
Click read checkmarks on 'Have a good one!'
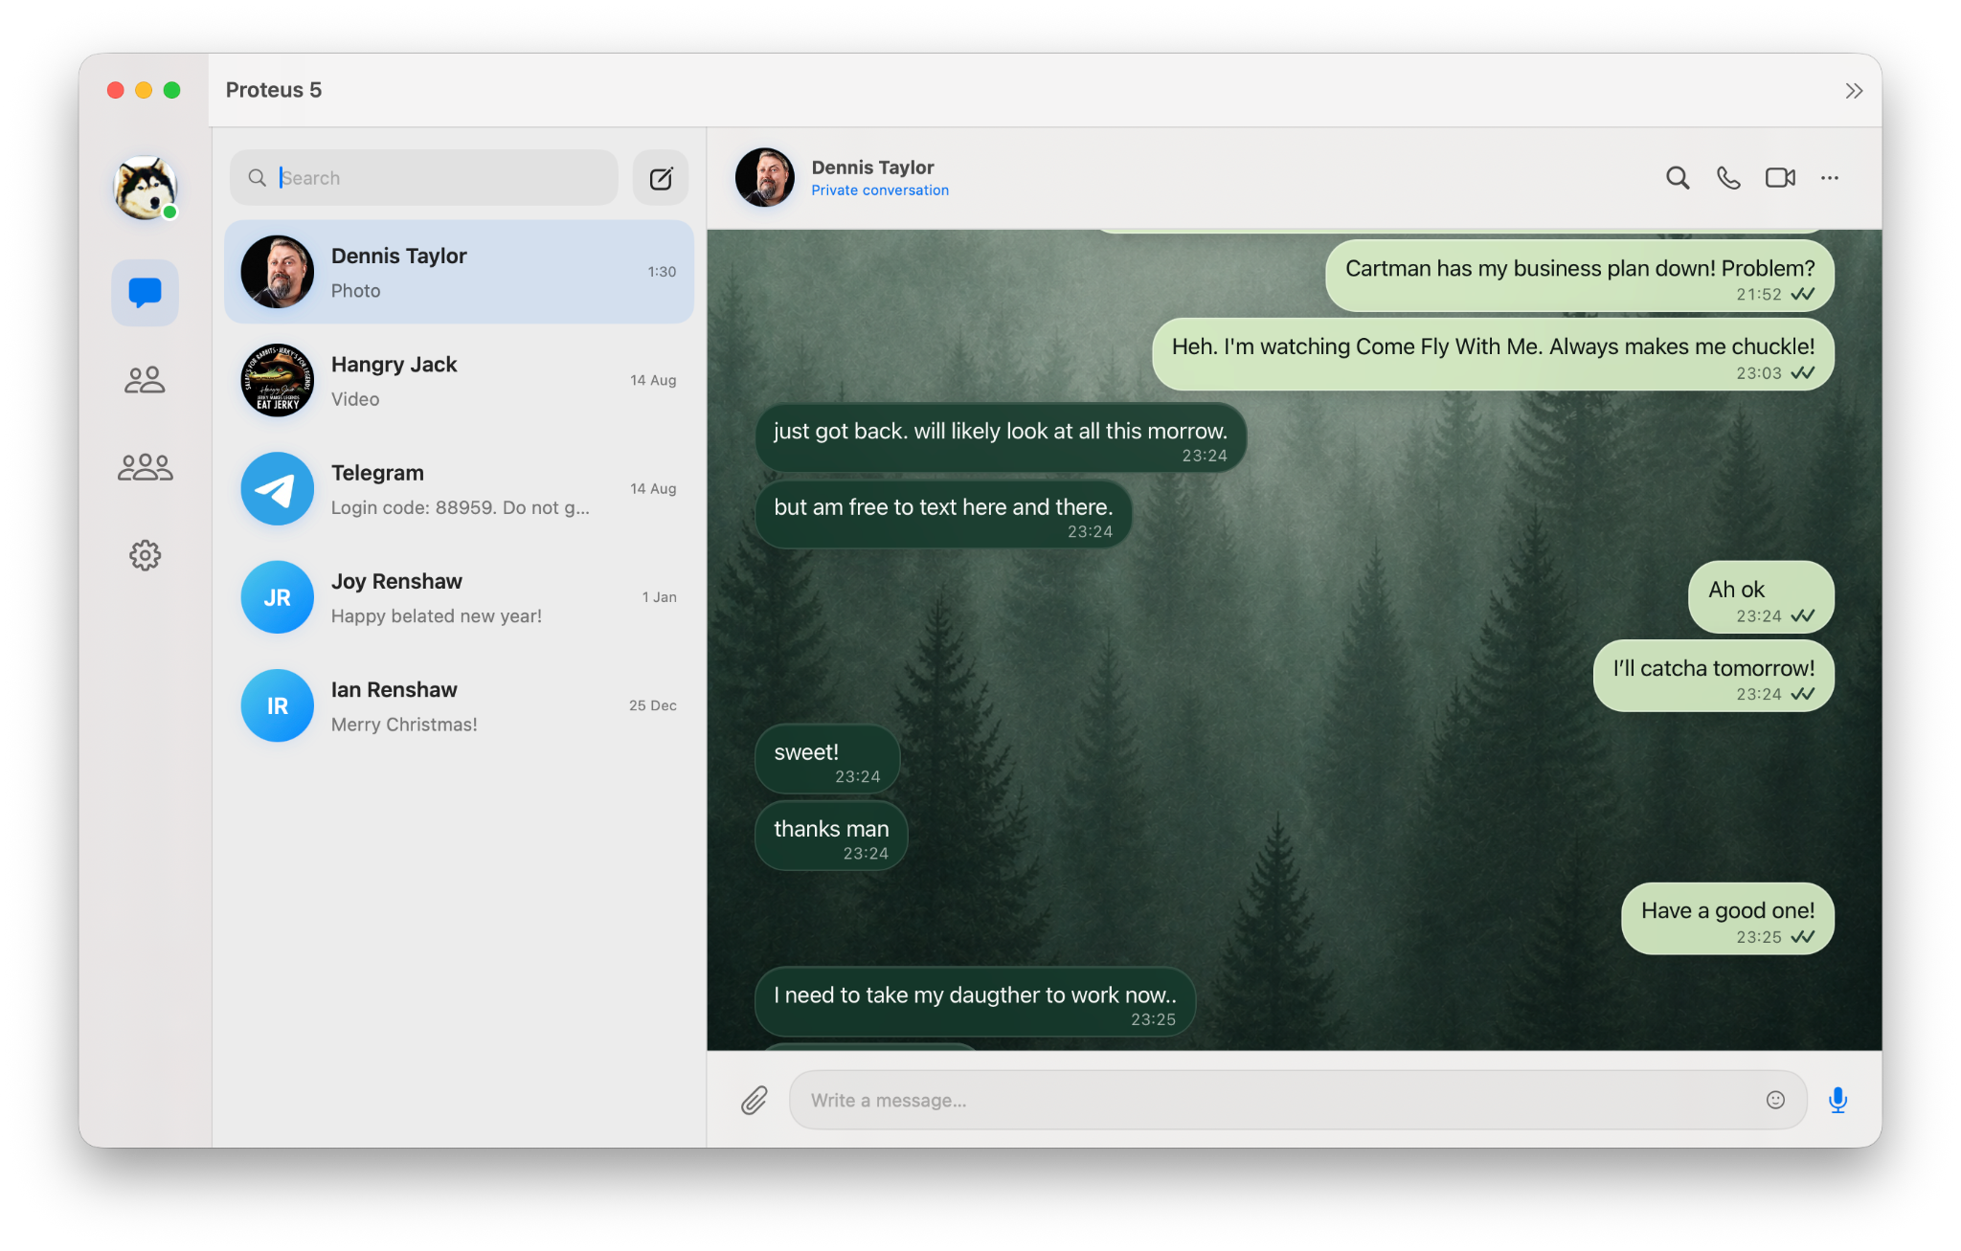[1802, 937]
